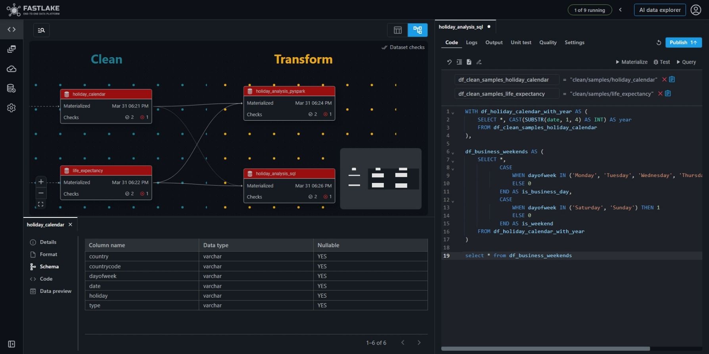Click the editor horizontal scrollbar
709x354 pixels.
545,349
